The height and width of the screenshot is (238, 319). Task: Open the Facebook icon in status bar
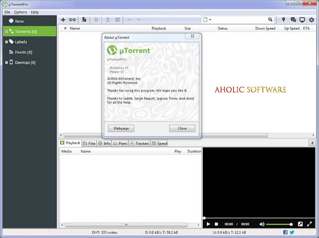click(286, 232)
